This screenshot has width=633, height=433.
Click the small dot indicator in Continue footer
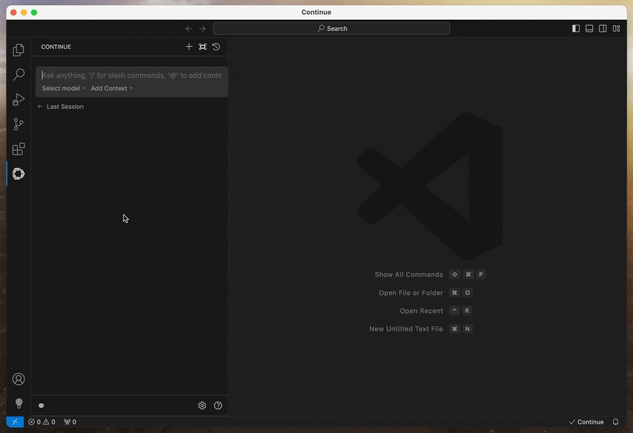pos(41,405)
